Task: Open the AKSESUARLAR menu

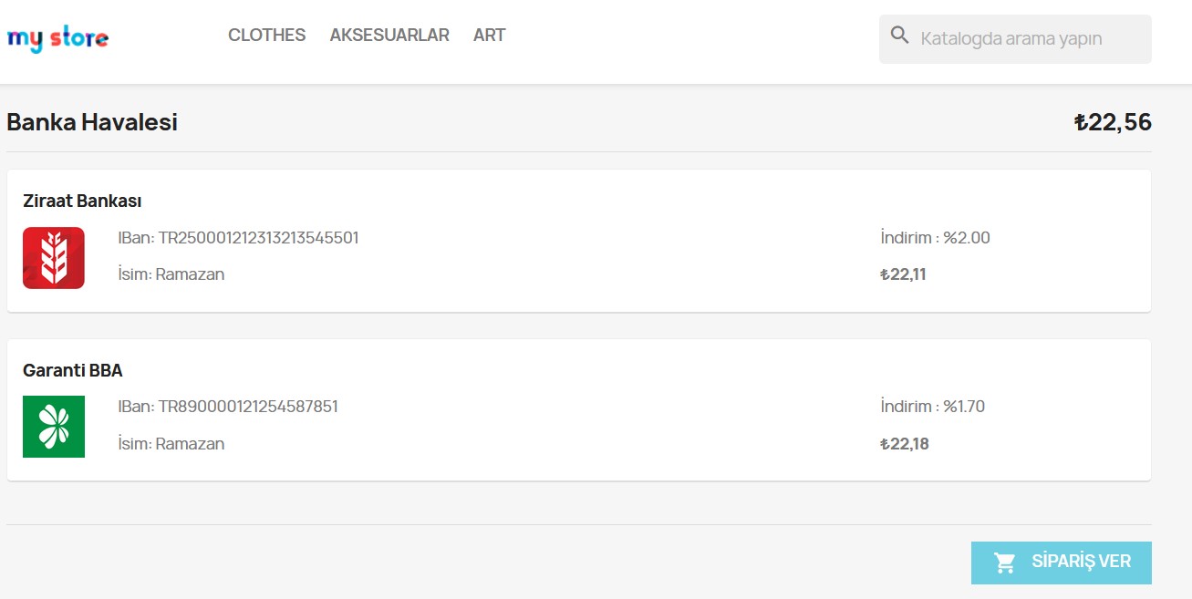Action: [x=389, y=36]
